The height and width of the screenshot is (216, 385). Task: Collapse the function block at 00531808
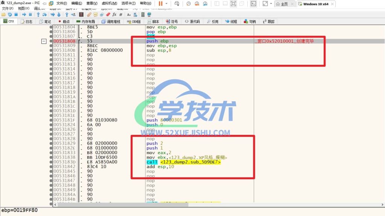44,41
